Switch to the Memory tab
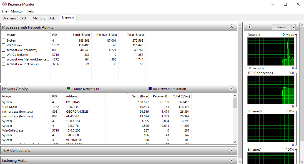Screen dimensions: 304x164 (39, 18)
